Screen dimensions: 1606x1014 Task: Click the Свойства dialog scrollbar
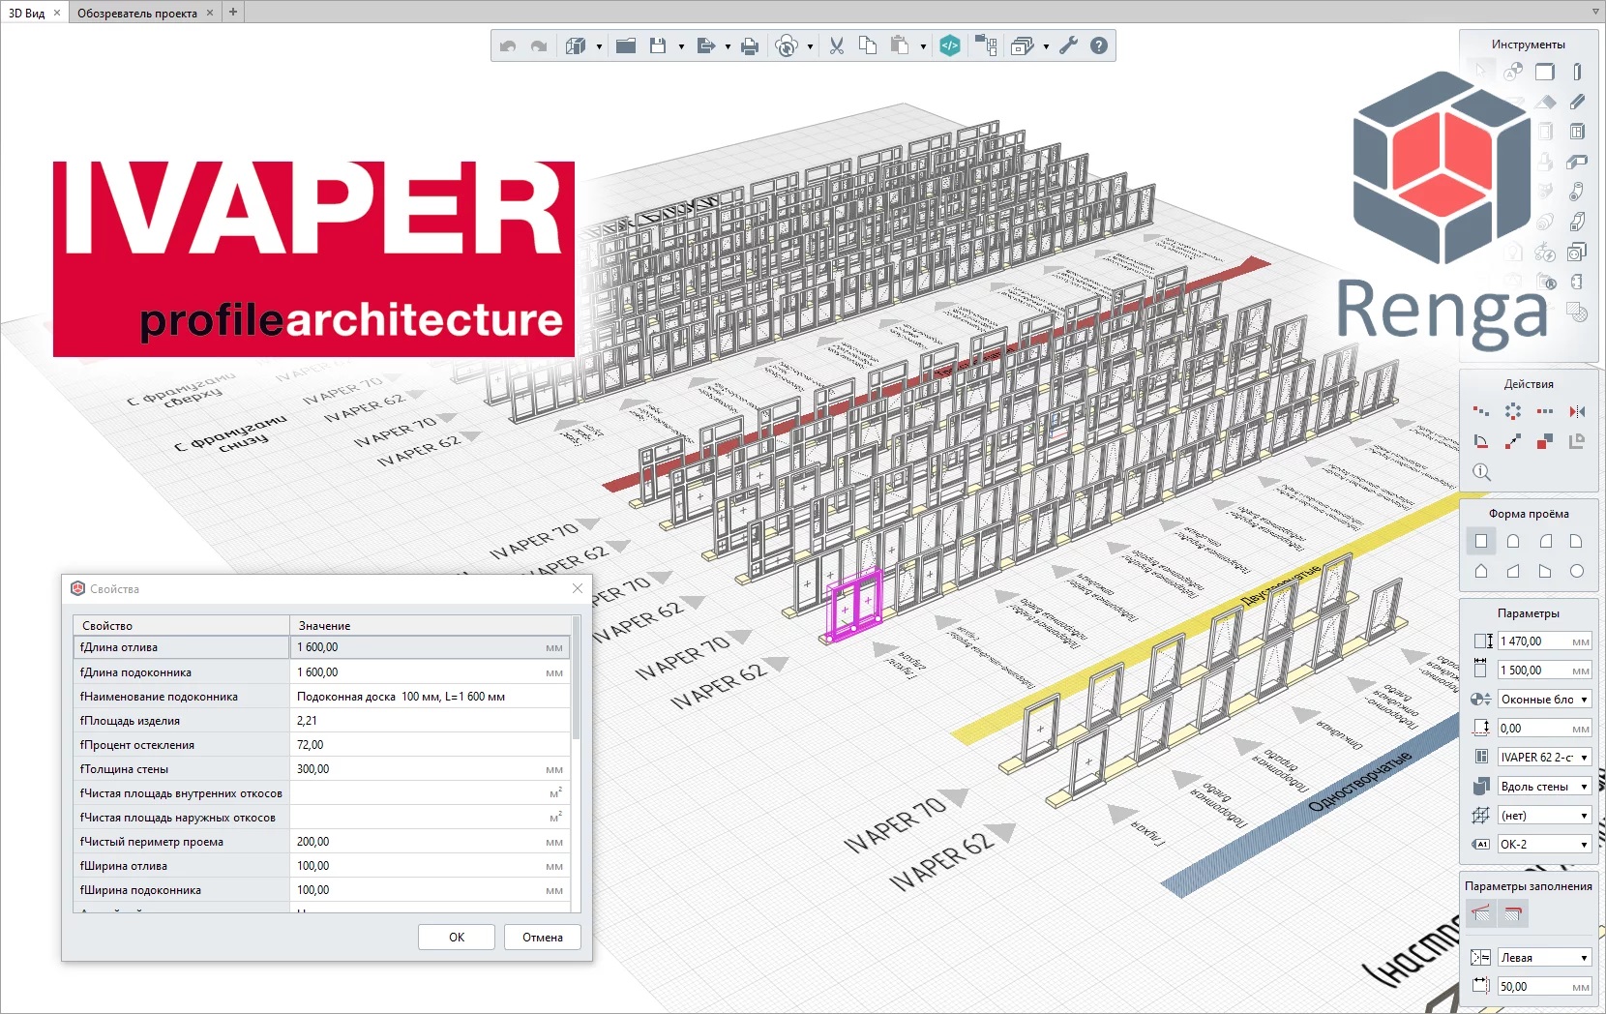(577, 677)
